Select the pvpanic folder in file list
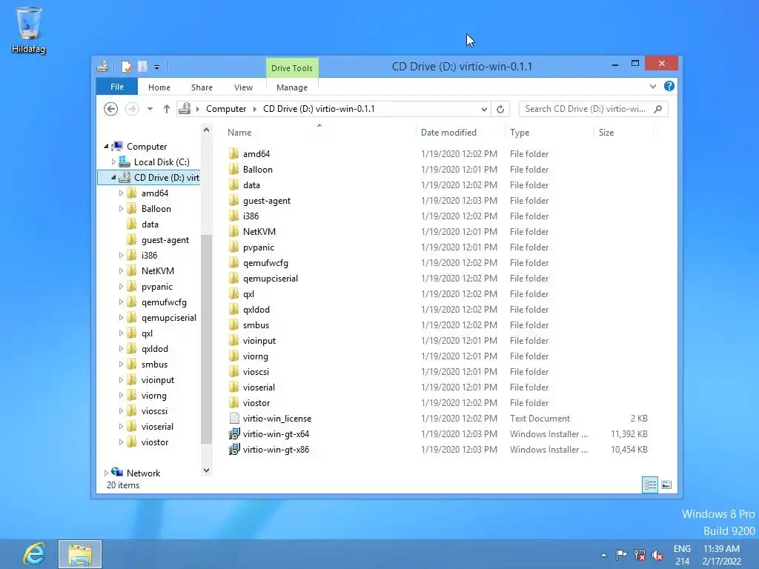The image size is (759, 569). pos(259,247)
